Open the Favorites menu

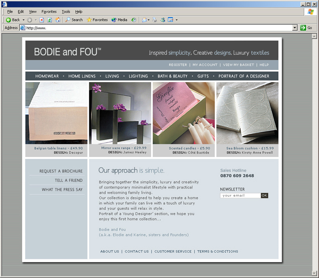(49, 12)
